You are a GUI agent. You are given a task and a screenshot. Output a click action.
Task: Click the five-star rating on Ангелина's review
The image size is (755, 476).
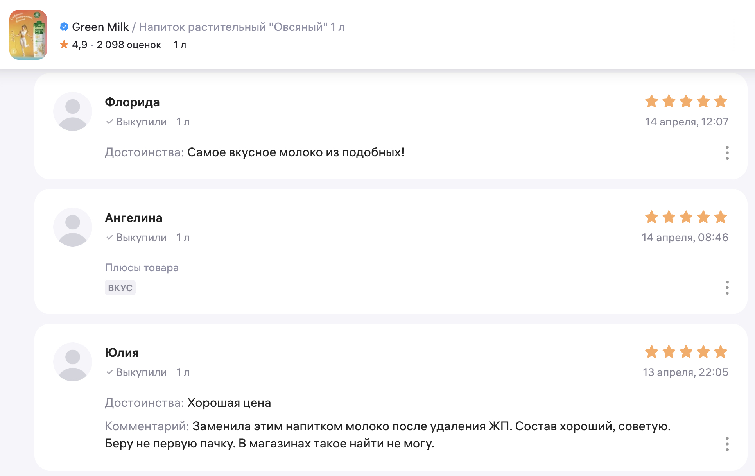click(686, 217)
